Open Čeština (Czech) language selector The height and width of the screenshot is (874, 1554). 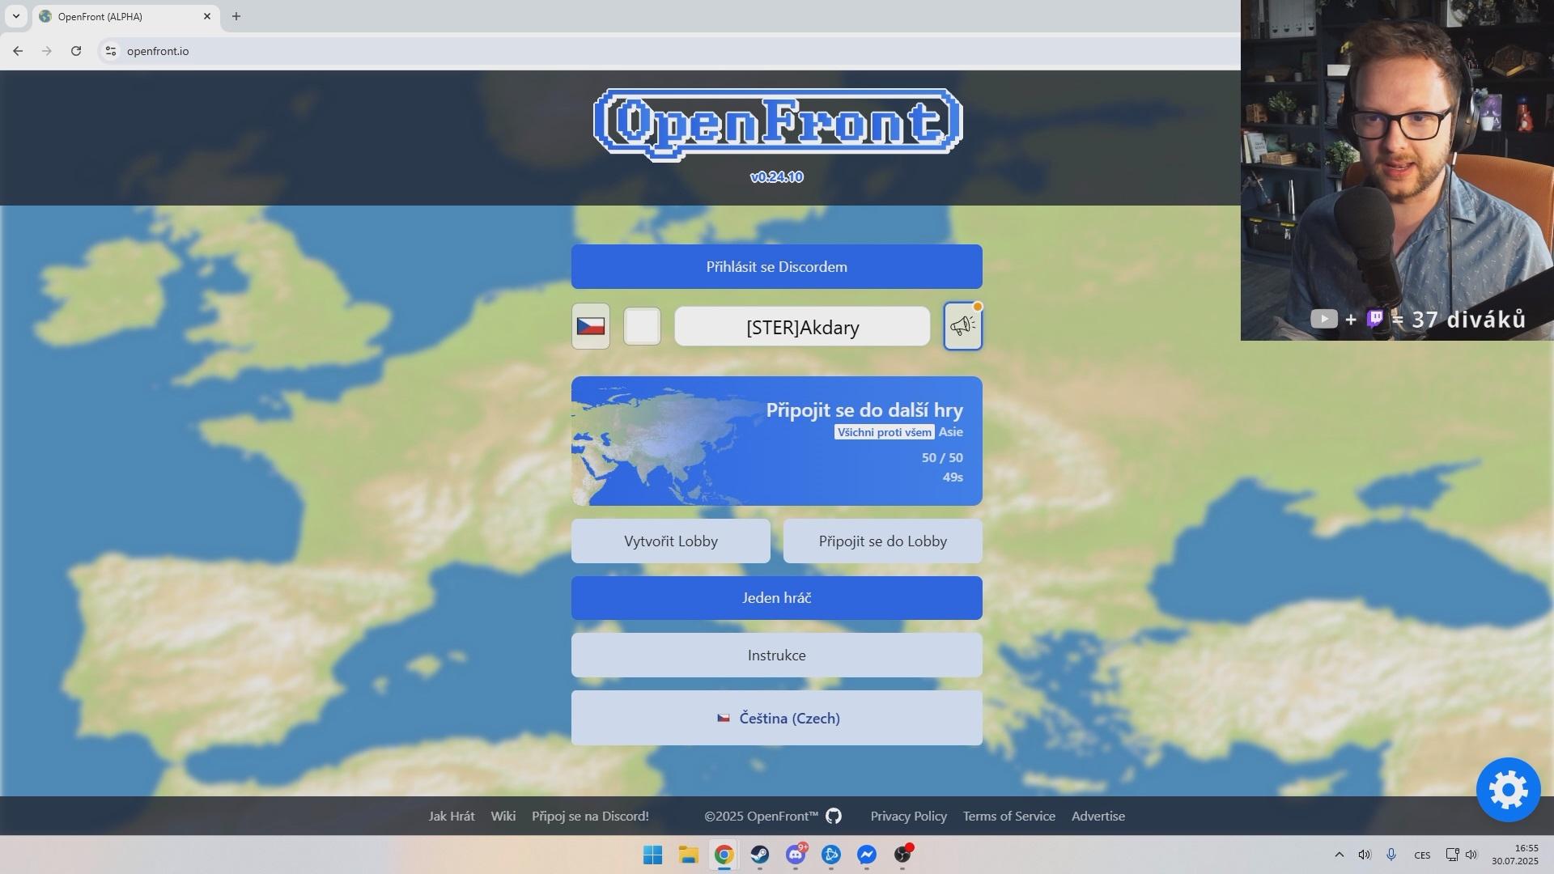(776, 718)
